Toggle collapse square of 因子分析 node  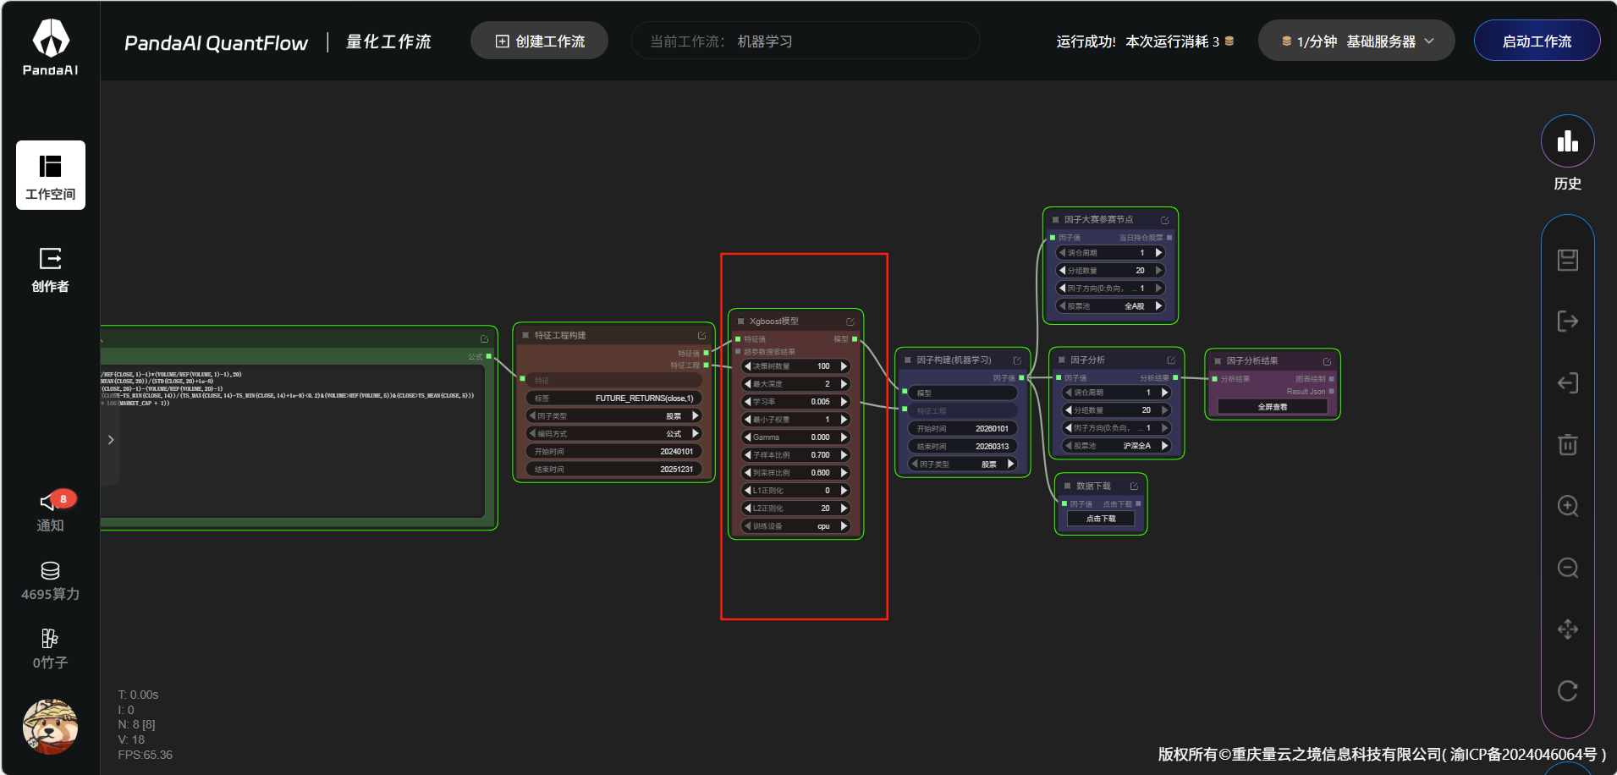coord(1061,360)
